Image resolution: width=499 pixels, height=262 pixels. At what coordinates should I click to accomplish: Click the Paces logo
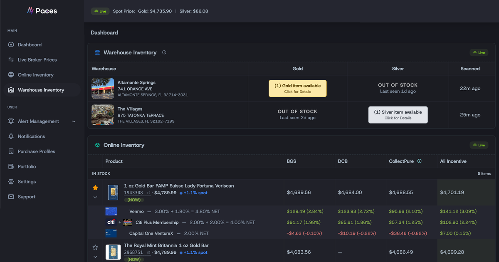click(x=42, y=11)
